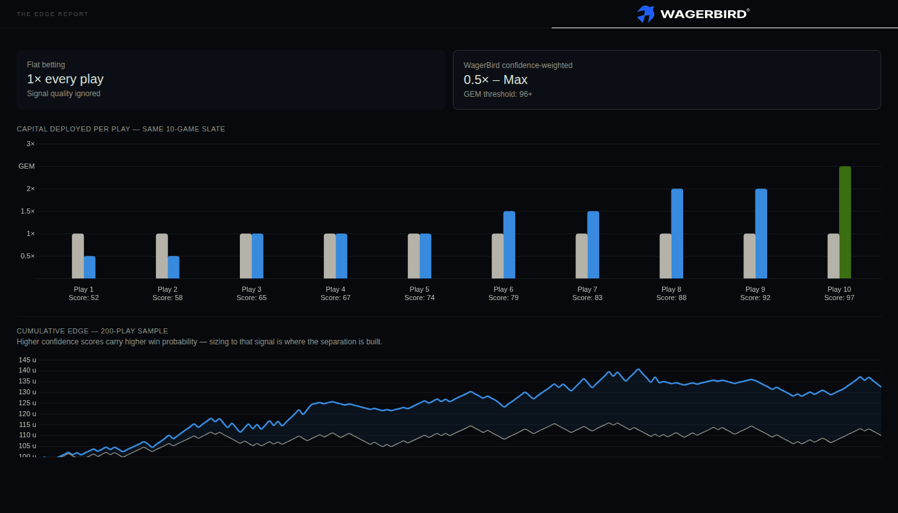Viewport: 898px width, 513px height.
Task: Click the Play 3 Score 65 label
Action: pos(251,293)
